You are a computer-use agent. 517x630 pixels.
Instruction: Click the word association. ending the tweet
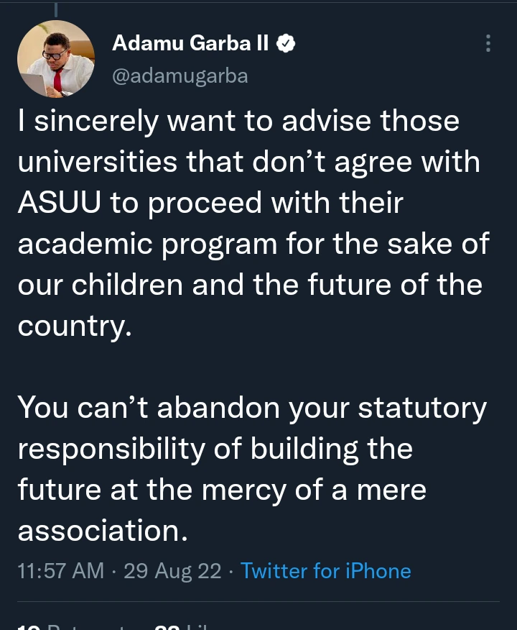pos(102,531)
